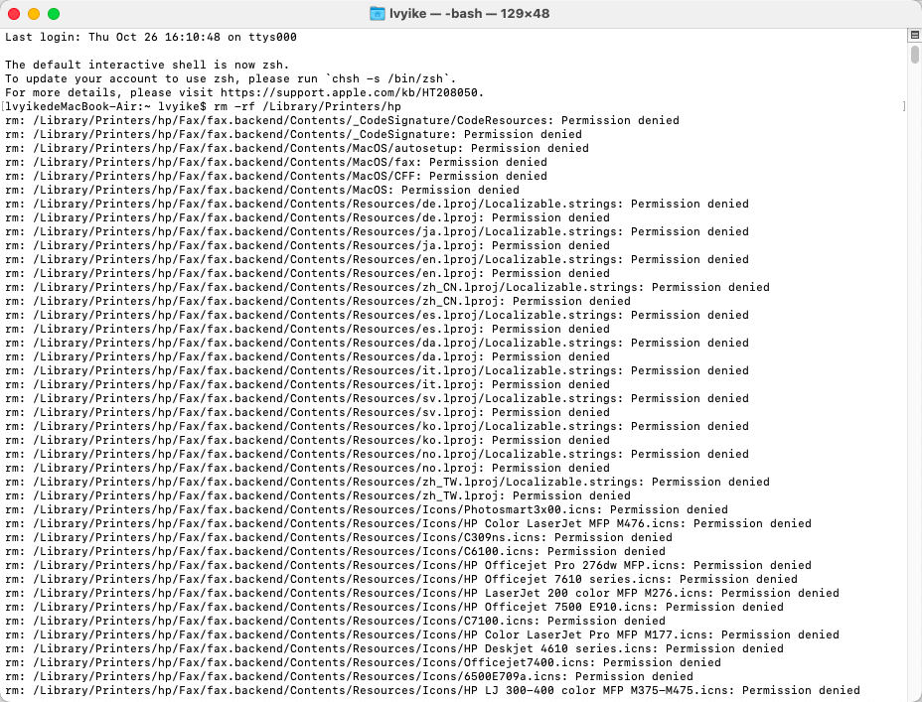Minimize the Terminal with the yellow button
The width and height of the screenshot is (922, 702).
click(x=34, y=14)
